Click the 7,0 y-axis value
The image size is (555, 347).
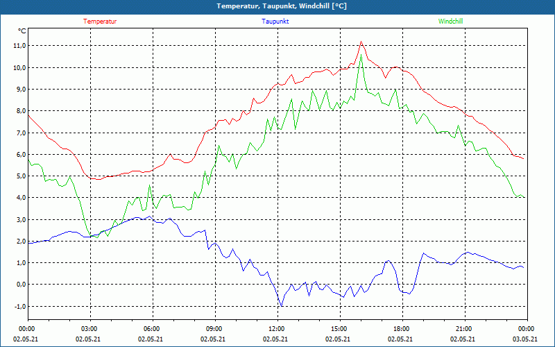20,133
